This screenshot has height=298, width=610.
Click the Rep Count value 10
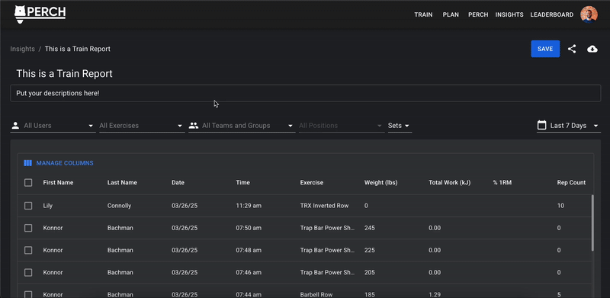point(560,206)
